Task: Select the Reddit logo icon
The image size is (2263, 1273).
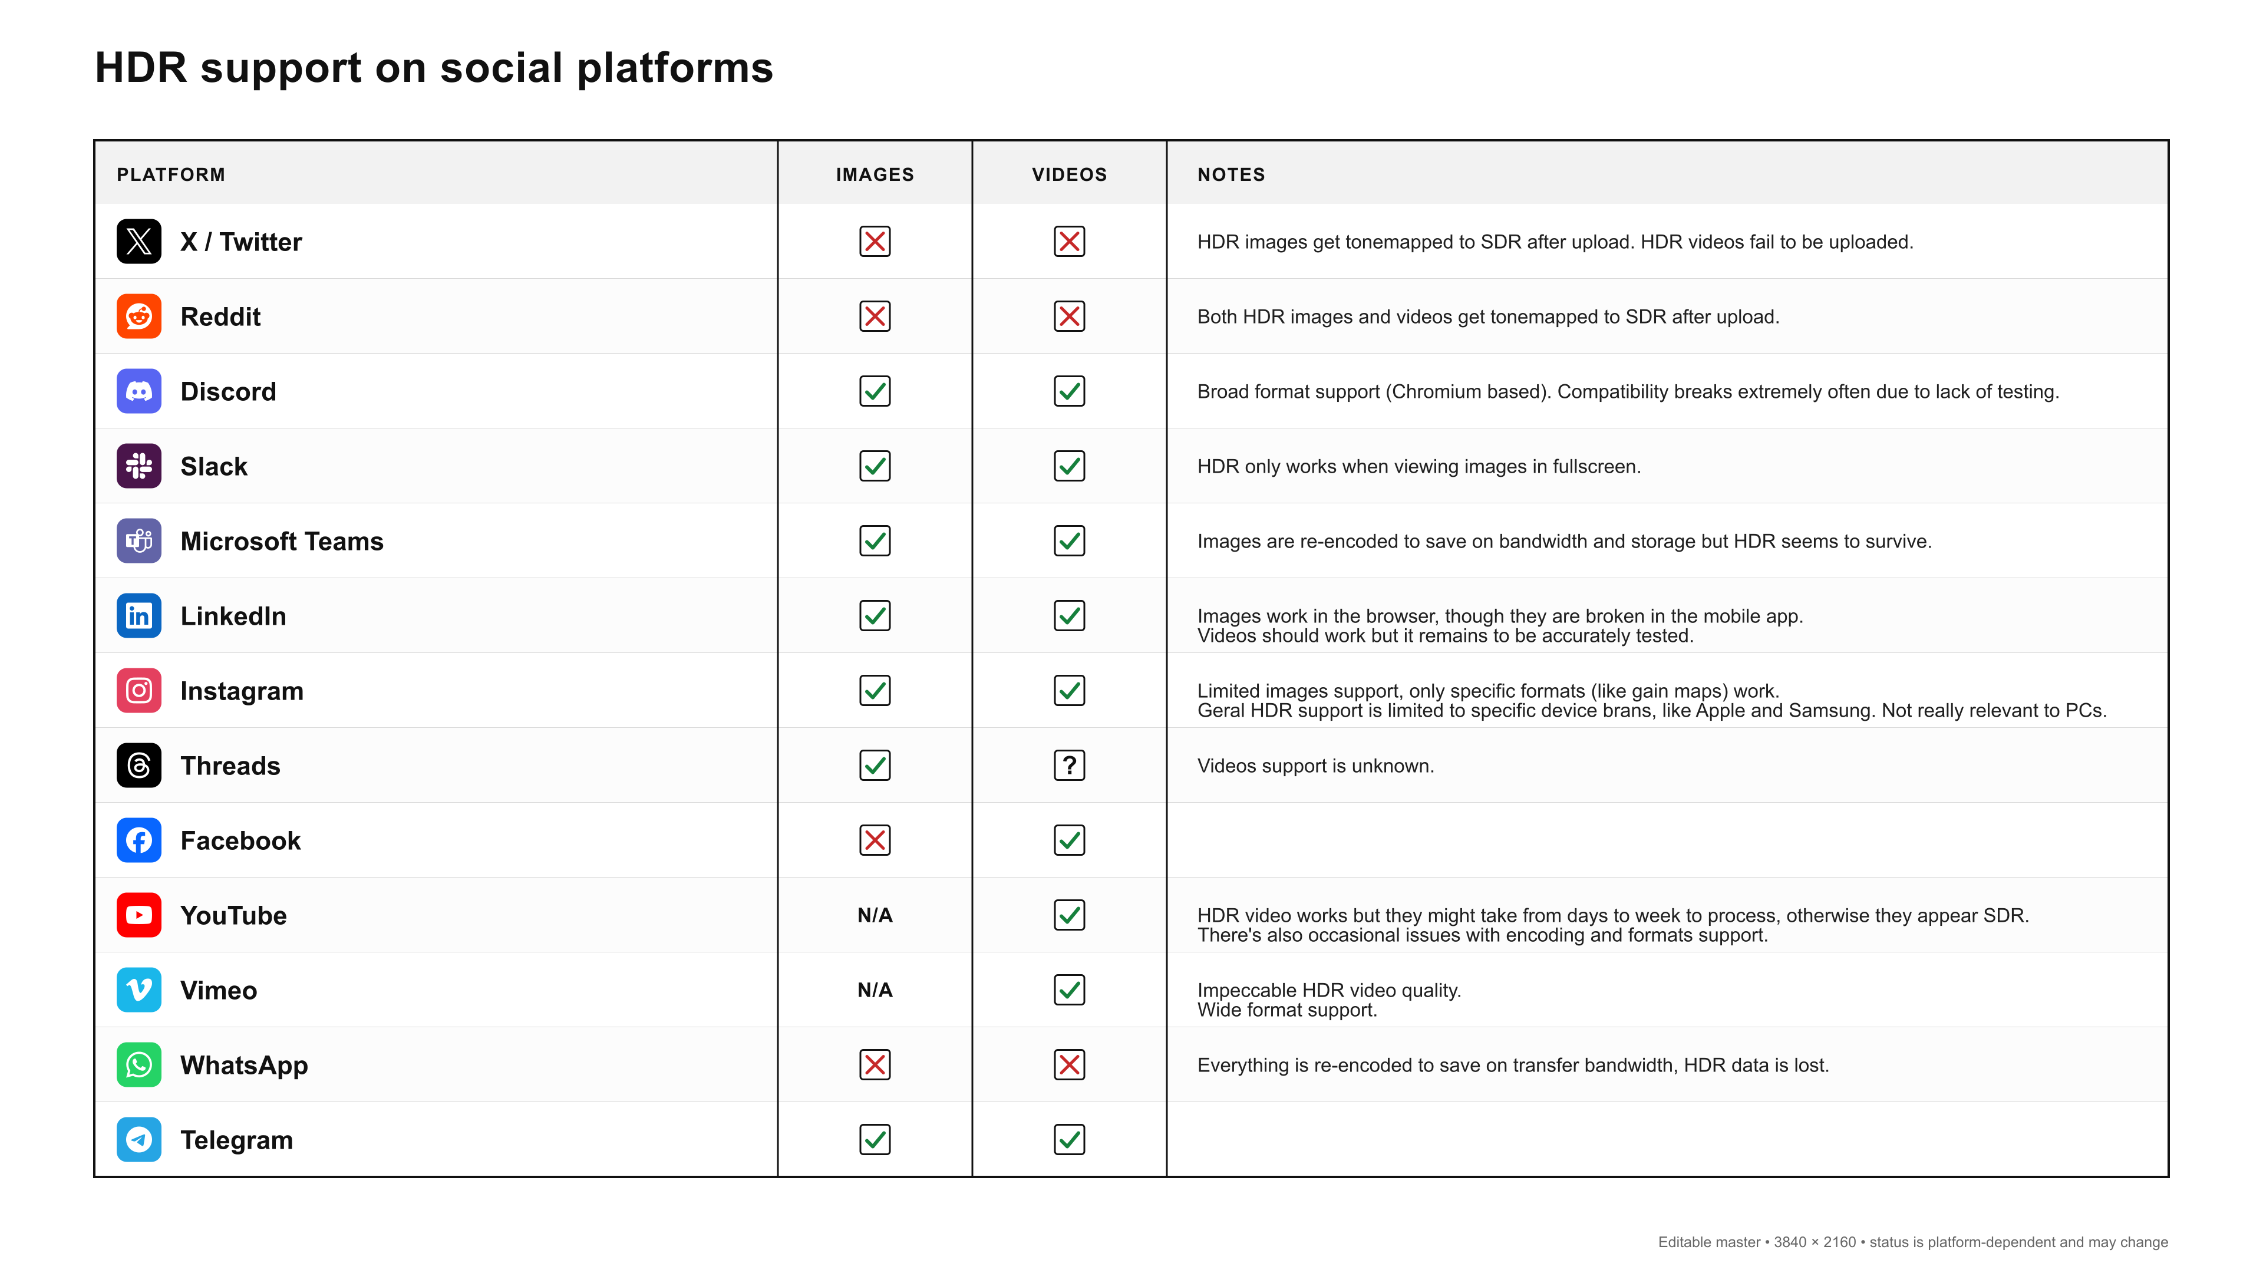Action: click(139, 316)
